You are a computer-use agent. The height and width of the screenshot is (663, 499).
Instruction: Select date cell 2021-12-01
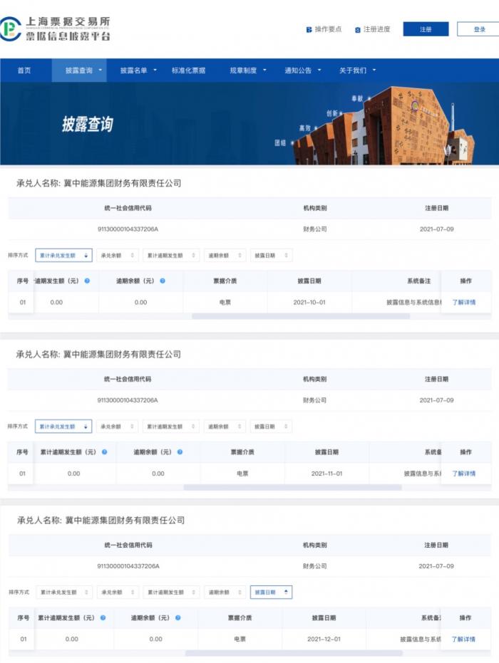324,639
